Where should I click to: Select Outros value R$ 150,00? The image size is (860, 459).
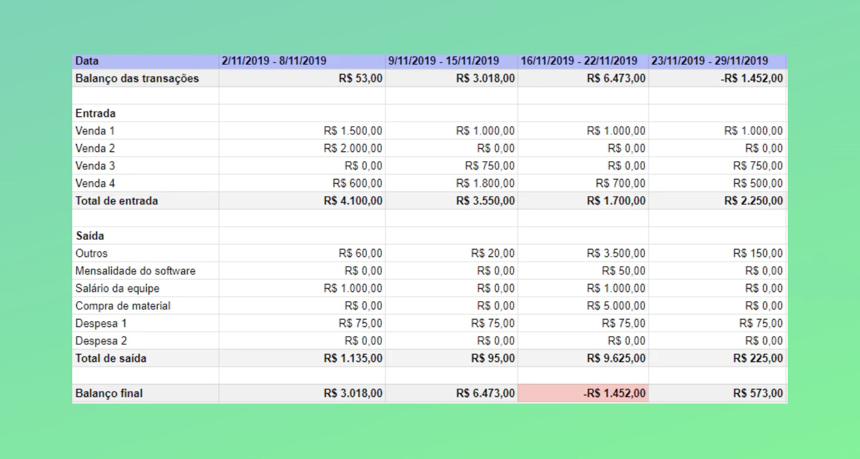pos(718,254)
